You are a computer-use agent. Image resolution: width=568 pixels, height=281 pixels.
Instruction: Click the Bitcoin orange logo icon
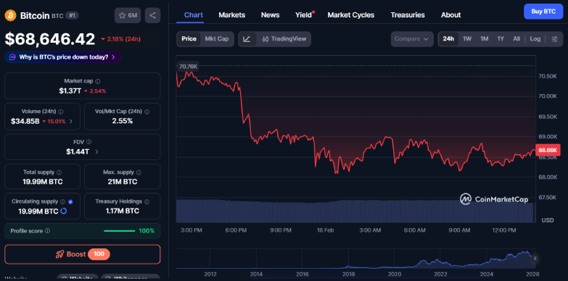[10, 15]
